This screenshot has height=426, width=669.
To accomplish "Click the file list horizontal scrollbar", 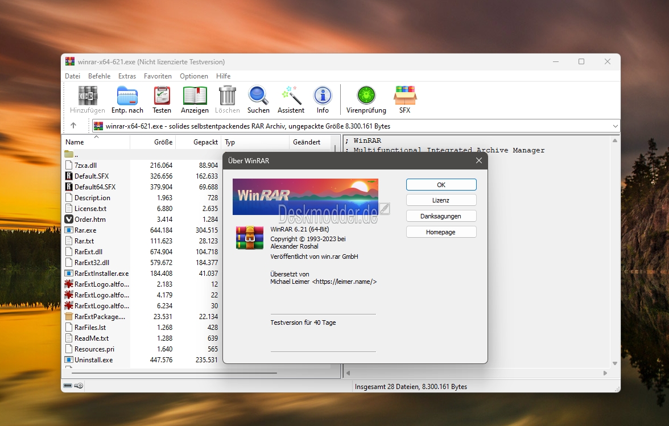I will pyautogui.click(x=174, y=373).
